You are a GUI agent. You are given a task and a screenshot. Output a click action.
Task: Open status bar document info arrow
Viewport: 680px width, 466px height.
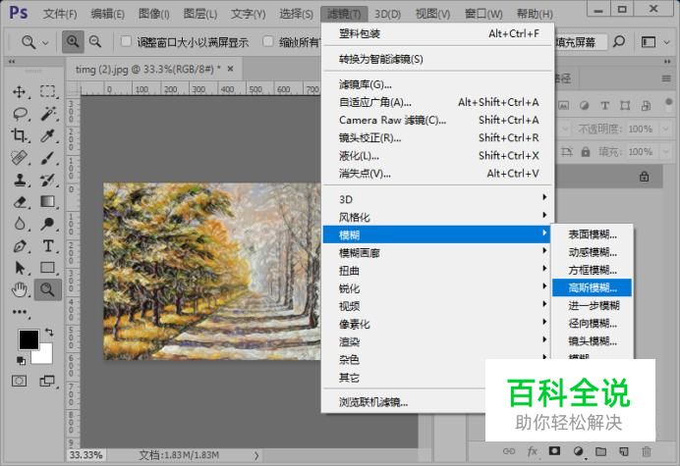click(256, 455)
